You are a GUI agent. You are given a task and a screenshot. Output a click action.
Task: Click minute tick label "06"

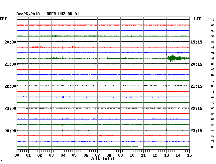[x=86, y=155]
